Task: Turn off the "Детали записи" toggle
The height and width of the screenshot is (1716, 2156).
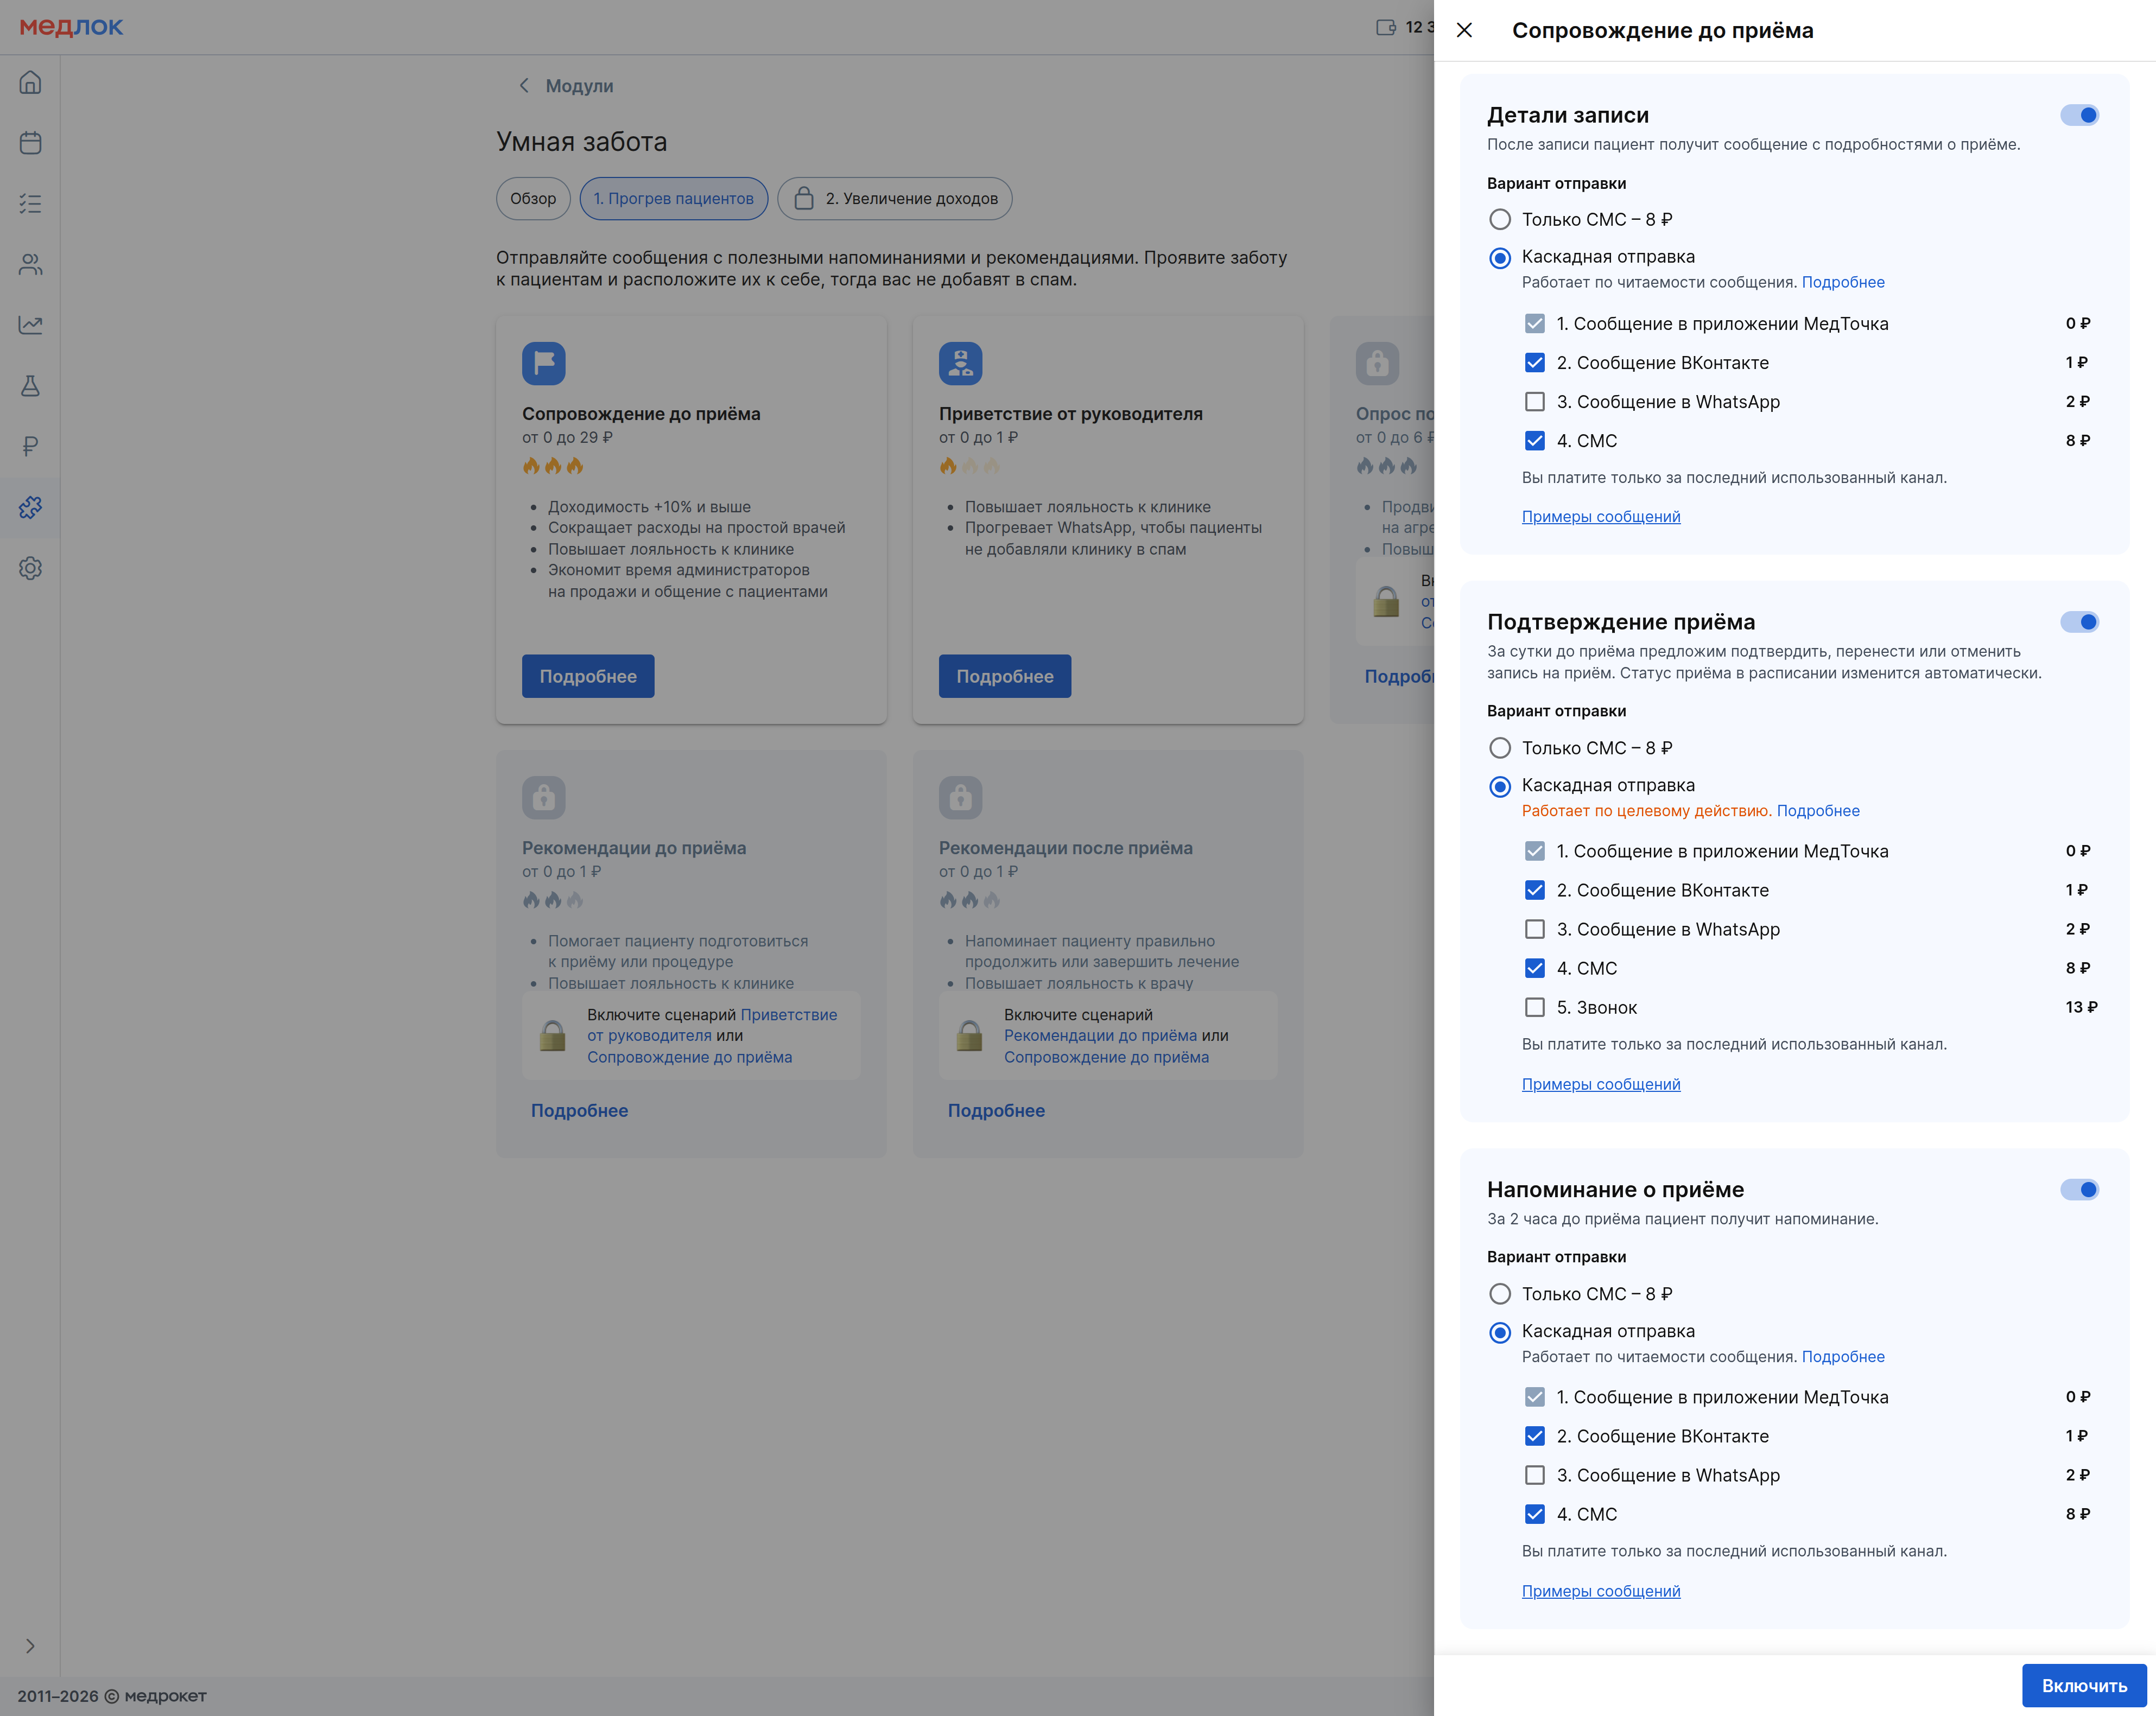Action: [x=2079, y=115]
